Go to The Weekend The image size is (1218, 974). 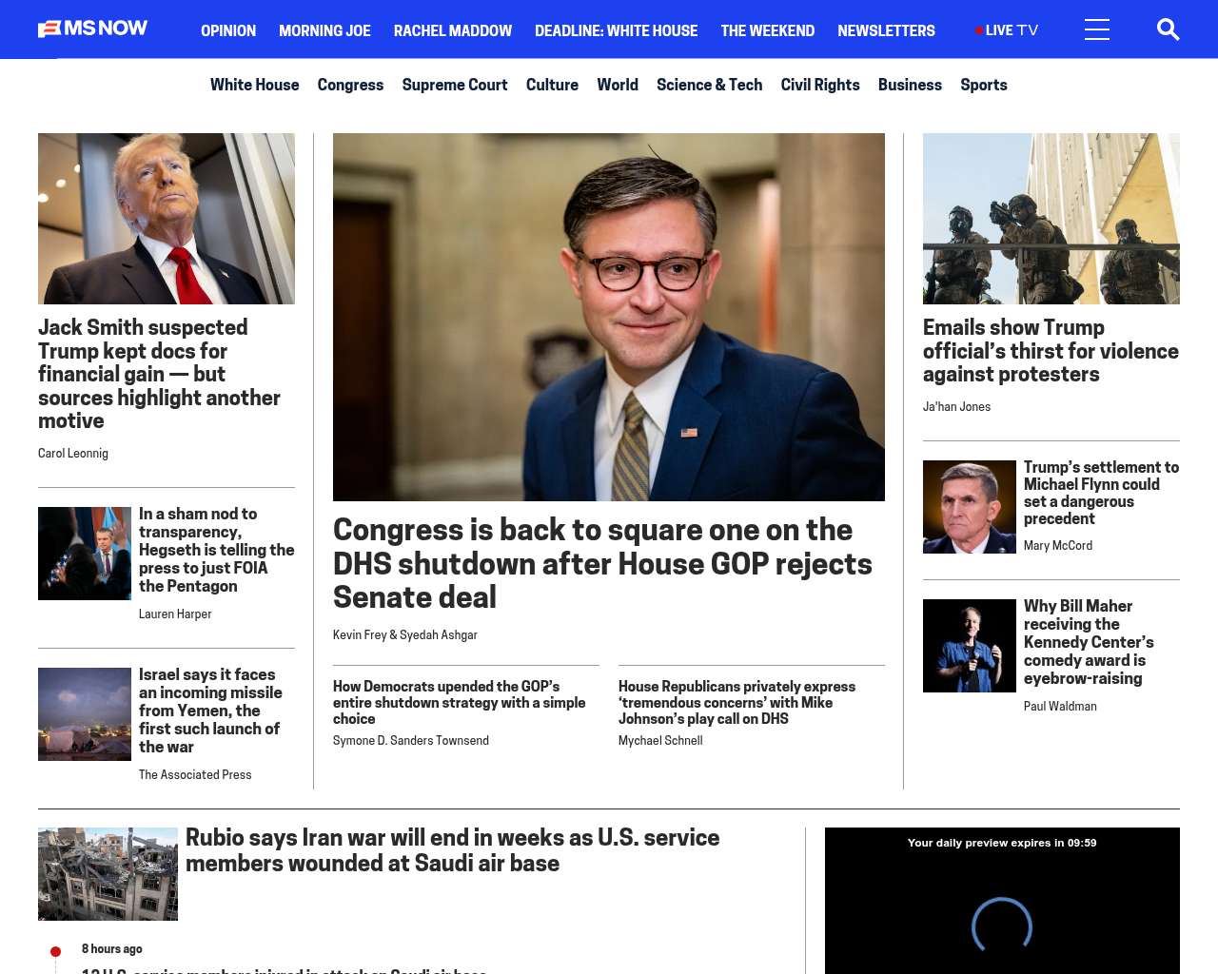point(768,30)
